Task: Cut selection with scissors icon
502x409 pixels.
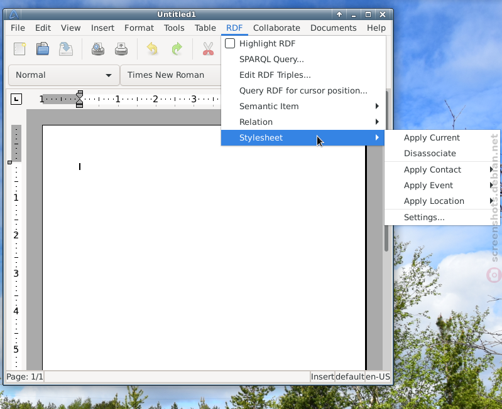Action: tap(208, 49)
